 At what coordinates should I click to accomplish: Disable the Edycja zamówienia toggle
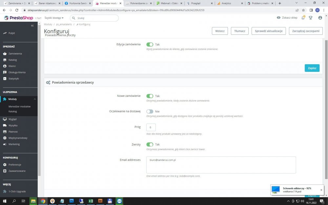click(150, 44)
